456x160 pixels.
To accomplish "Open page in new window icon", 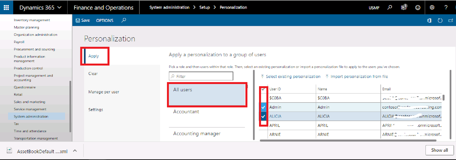I will tap(451, 20).
